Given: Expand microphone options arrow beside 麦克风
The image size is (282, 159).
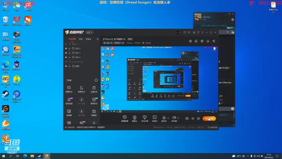Looking at the screenshot, I should (x=168, y=118).
